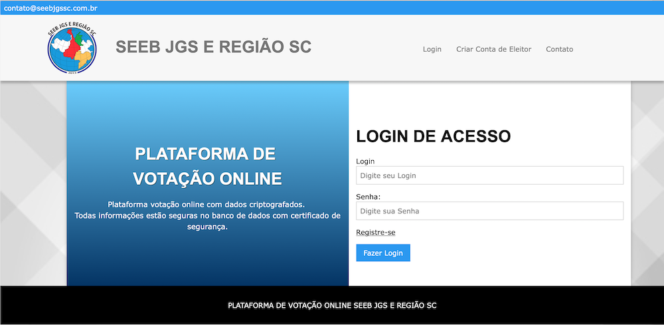Click the LOGIN DE ACESSO heading

pyautogui.click(x=433, y=136)
